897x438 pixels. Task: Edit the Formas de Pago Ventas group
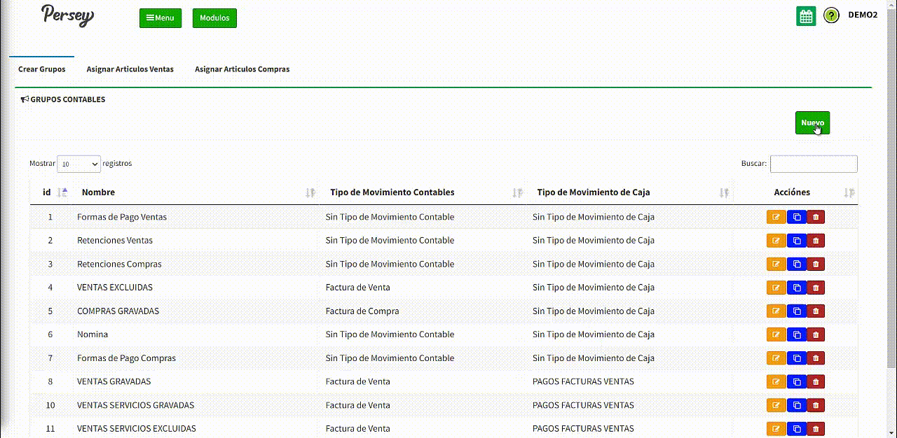[776, 217]
